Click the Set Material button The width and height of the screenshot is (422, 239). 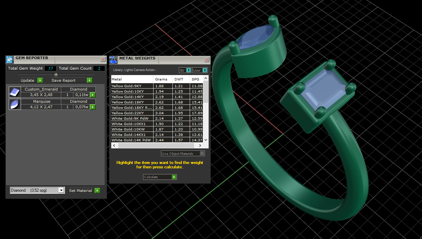(84, 191)
